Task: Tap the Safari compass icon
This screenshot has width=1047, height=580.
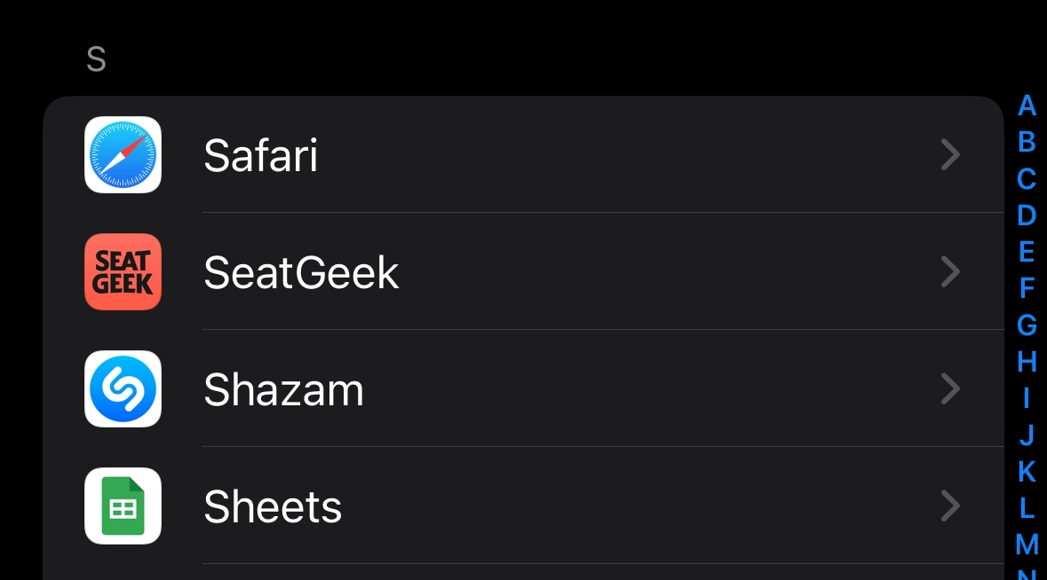Action: (x=123, y=155)
